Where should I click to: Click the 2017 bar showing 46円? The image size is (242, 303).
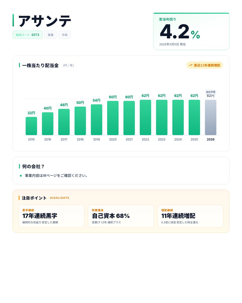64,122
